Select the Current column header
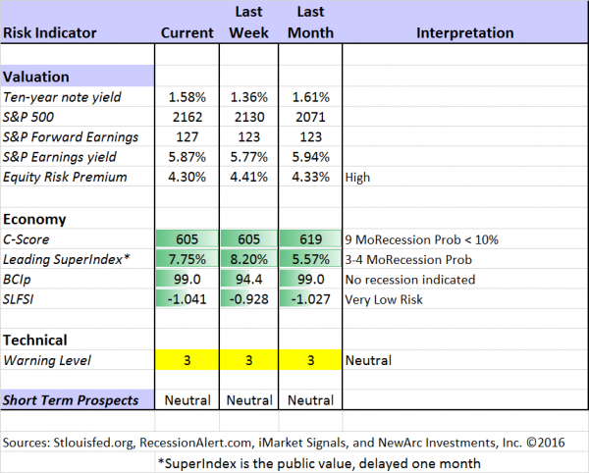The width and height of the screenshot is (589, 473). (x=187, y=32)
